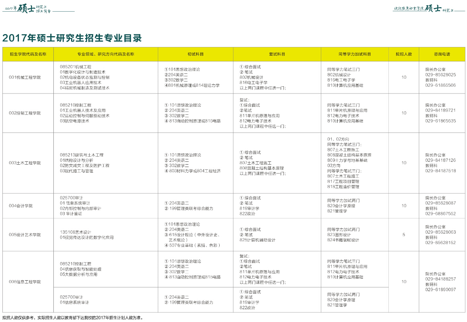Select the 同等学力加试科目 column header
This screenshot has width=467, height=322.
pos(355,54)
